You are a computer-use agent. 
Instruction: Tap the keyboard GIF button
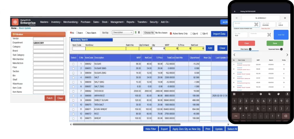[252, 94]
